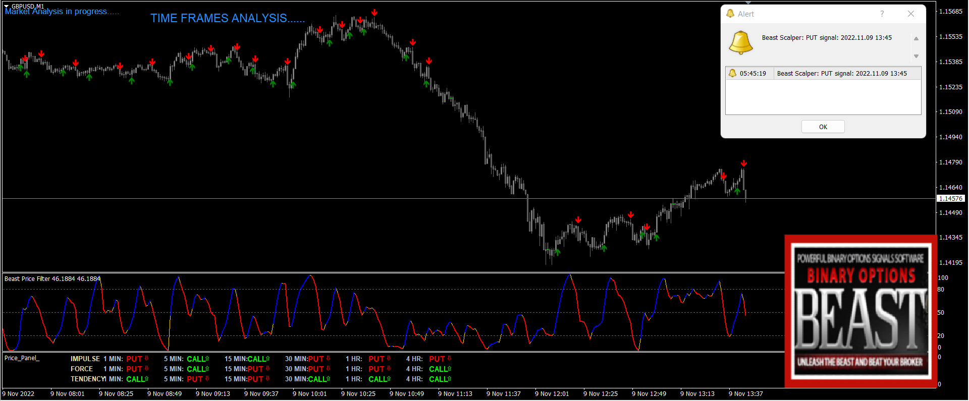
Task: Expand the GBPUSD,M1 chart dropdown triangle
Action: 7,7
